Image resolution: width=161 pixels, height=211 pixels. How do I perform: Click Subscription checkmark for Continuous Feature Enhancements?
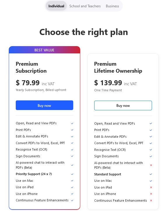coord(72,200)
